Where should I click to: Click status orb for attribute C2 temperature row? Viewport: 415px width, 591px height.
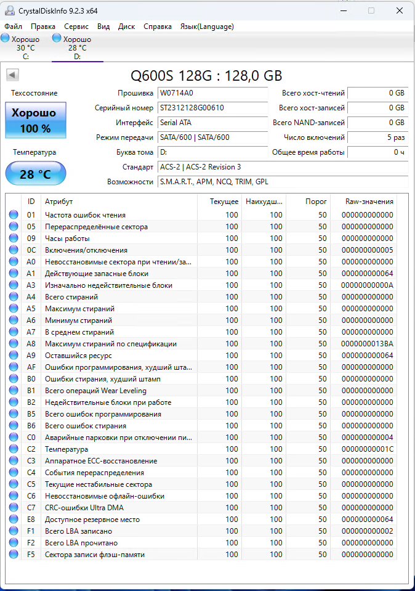point(14,449)
